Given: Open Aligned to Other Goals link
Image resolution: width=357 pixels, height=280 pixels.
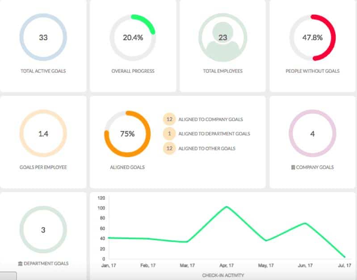Looking at the screenshot, I should (x=207, y=148).
